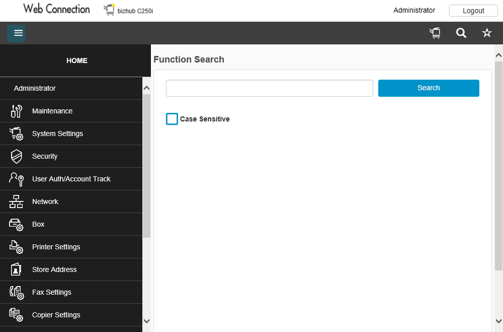Click the device status printer icon

[x=436, y=33]
